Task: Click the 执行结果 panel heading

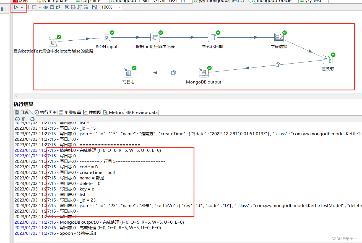Action: (x=24, y=104)
